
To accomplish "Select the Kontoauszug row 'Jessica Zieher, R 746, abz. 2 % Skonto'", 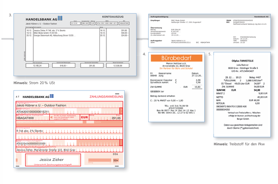I will [x=77, y=30].
